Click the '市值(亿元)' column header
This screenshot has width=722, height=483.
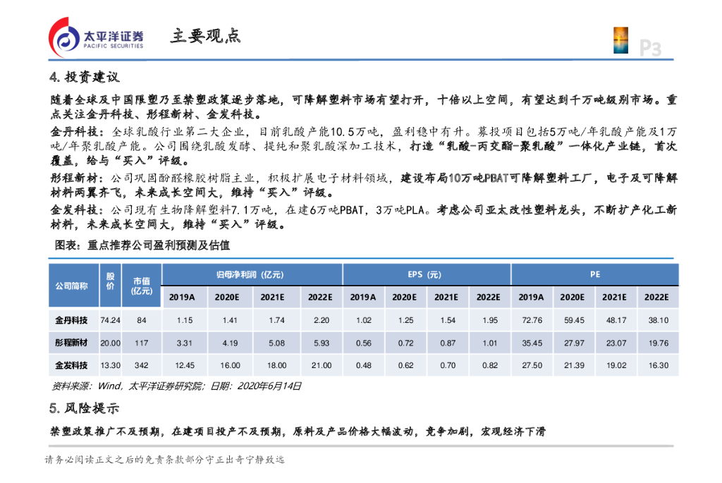(x=141, y=286)
